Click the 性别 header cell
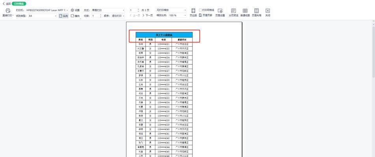The image size is (375, 157). point(150,40)
